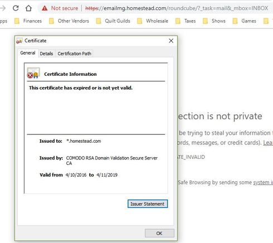Screen dimensions: 273x243
Task: Click the '*.homestead.com' issued-to value
Action: [x=84, y=141]
